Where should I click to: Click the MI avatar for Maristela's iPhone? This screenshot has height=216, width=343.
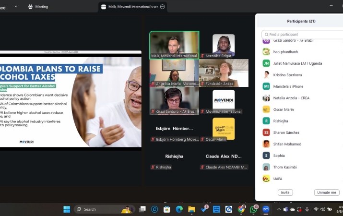click(x=266, y=86)
